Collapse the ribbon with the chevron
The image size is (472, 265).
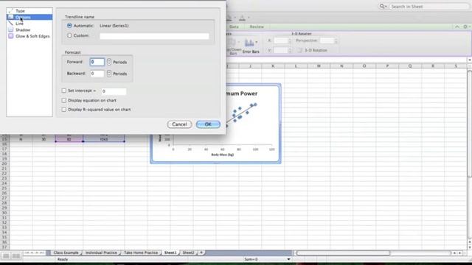(x=457, y=26)
